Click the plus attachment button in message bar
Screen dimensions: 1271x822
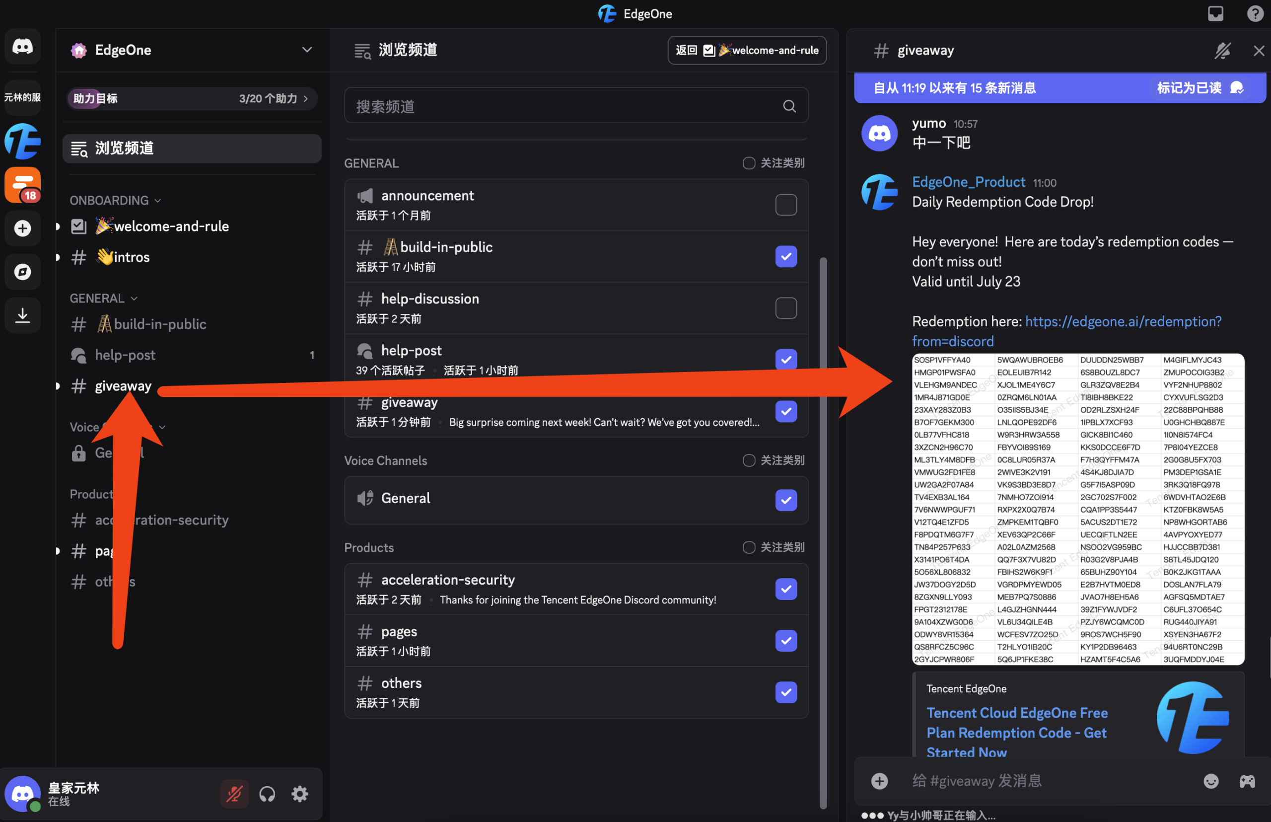coord(879,781)
